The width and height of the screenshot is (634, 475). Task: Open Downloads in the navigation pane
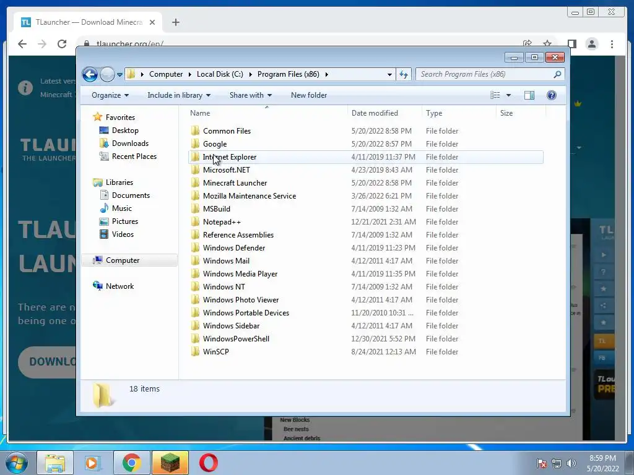pyautogui.click(x=130, y=143)
